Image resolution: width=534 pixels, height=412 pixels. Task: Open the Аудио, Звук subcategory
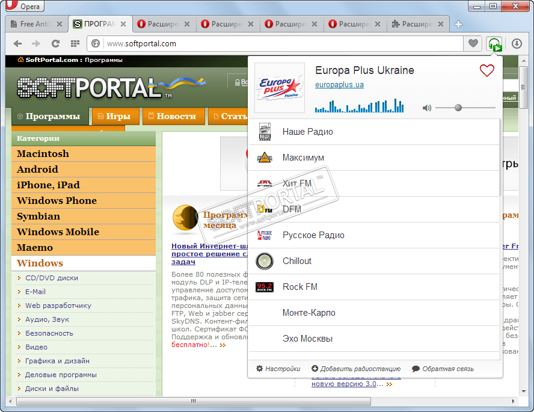tap(47, 319)
